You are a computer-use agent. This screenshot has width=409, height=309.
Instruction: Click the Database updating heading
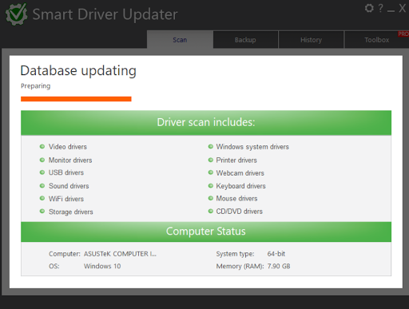tap(78, 71)
